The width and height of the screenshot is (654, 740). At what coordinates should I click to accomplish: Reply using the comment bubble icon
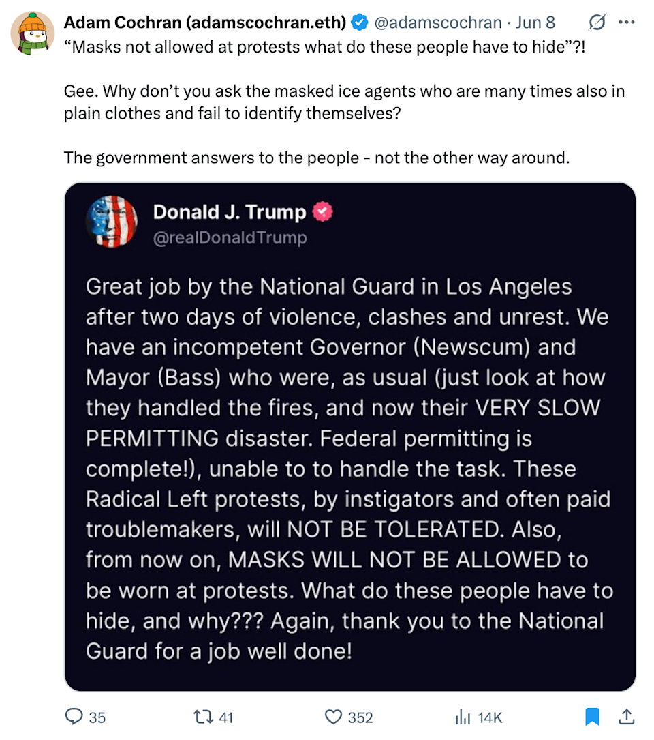[74, 716]
